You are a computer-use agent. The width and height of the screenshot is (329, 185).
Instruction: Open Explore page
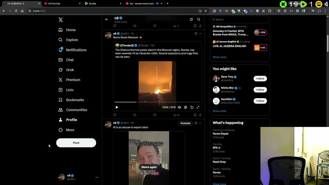coord(68,40)
